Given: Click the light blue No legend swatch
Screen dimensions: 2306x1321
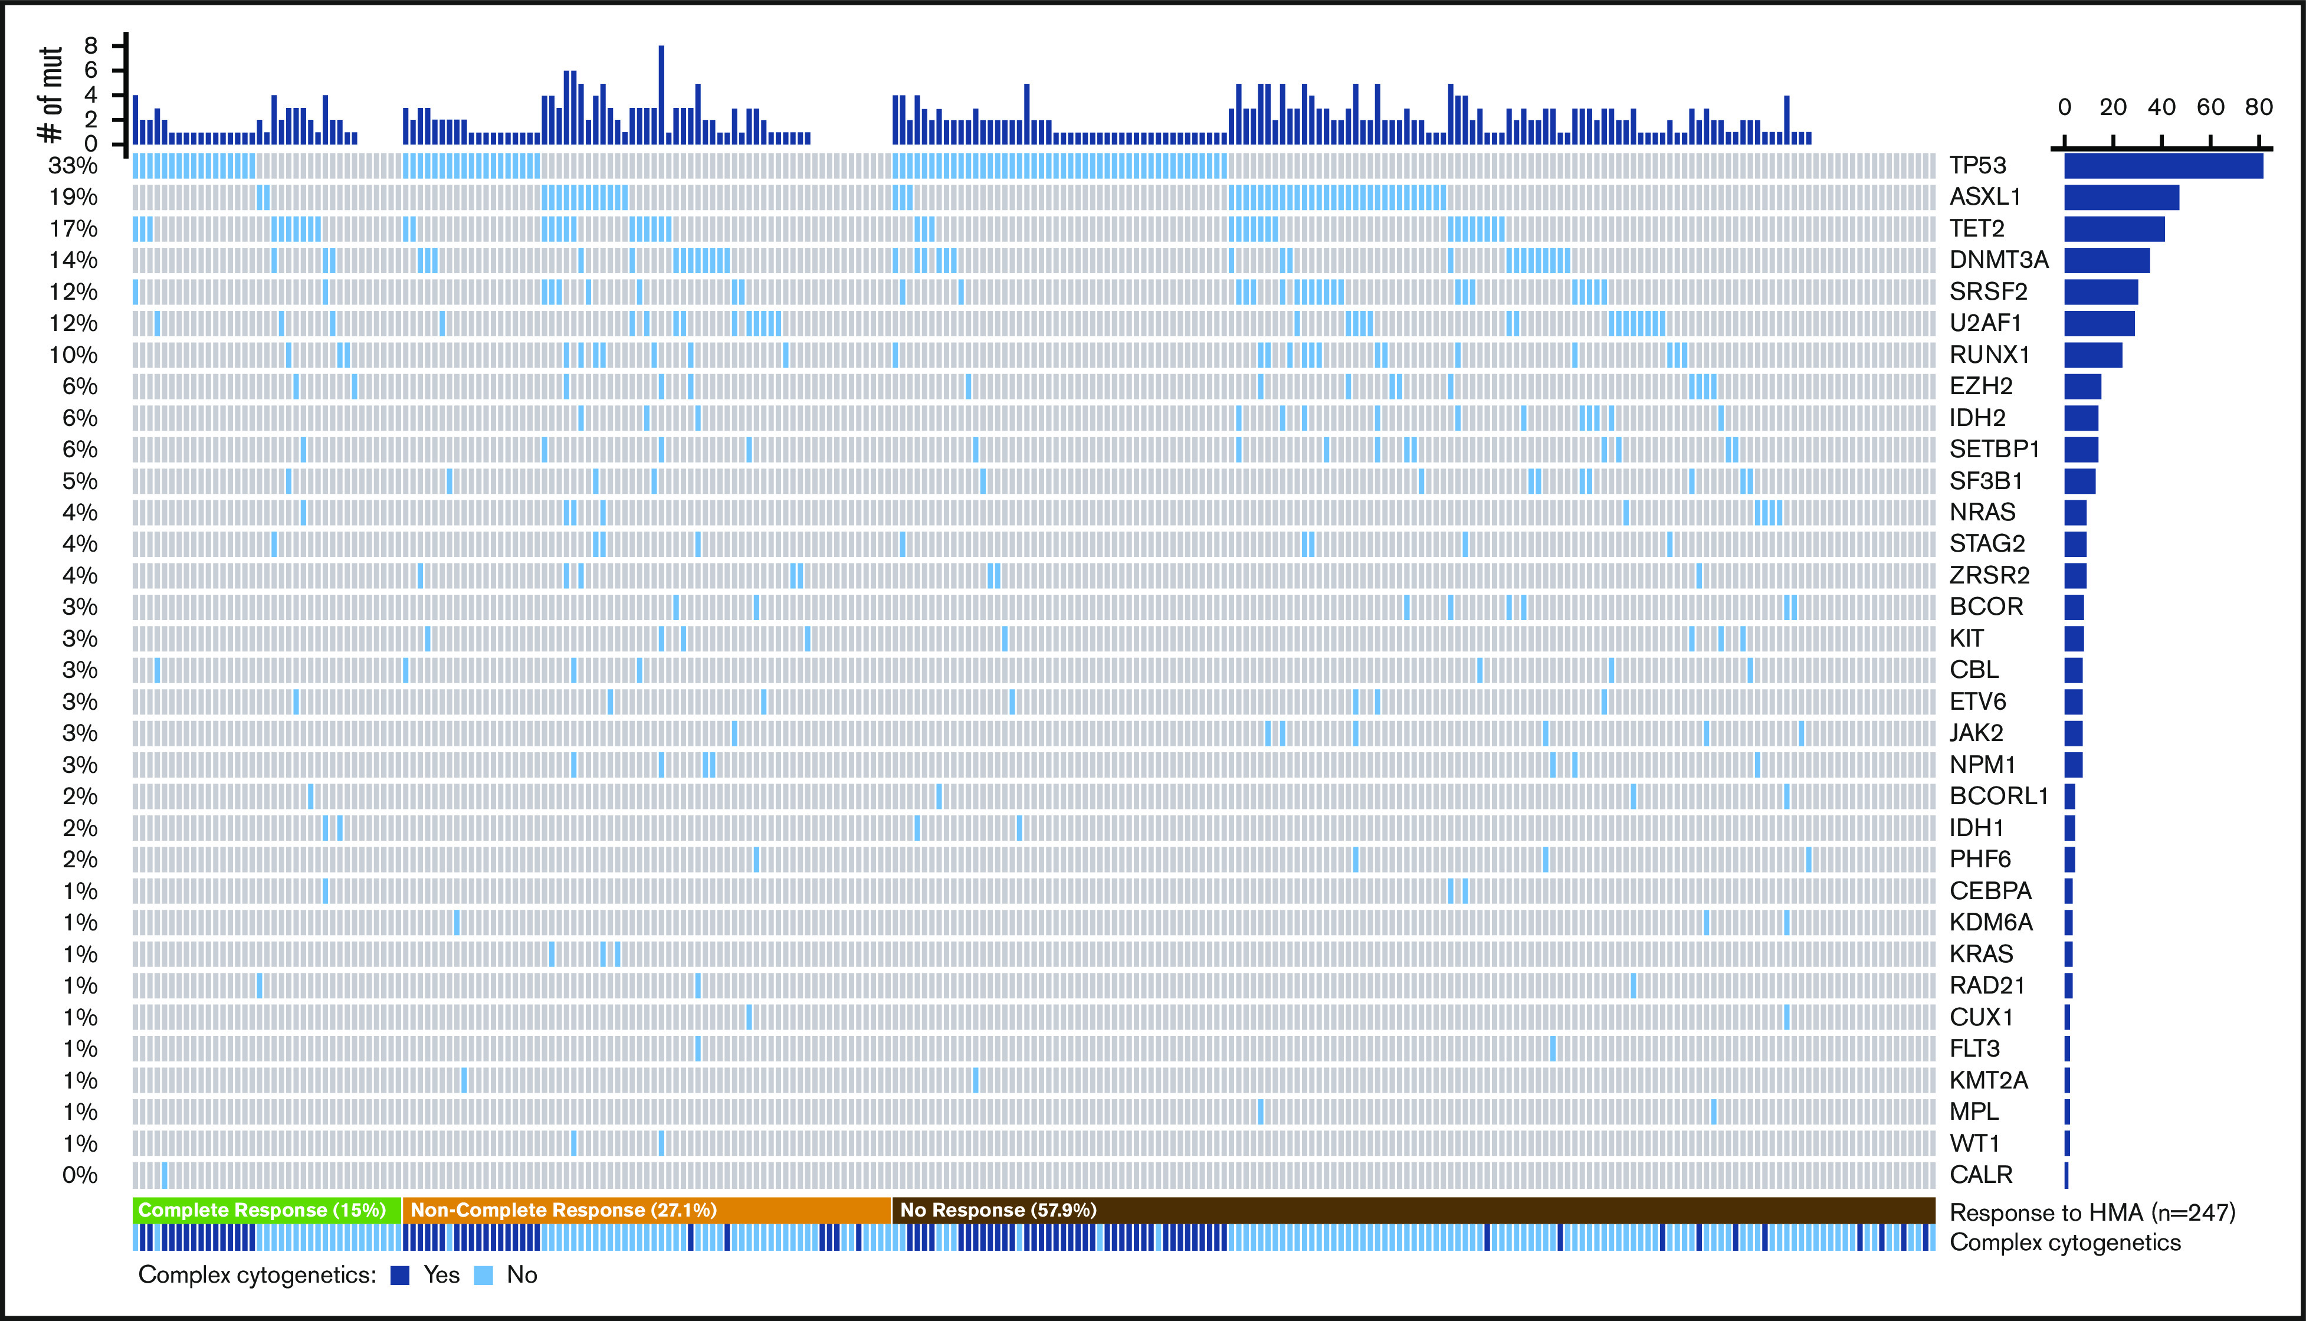Looking at the screenshot, I should 484,1276.
